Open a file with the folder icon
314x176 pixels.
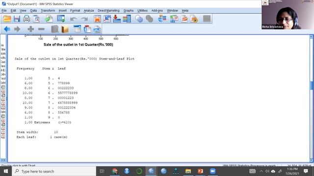[x=7, y=19]
